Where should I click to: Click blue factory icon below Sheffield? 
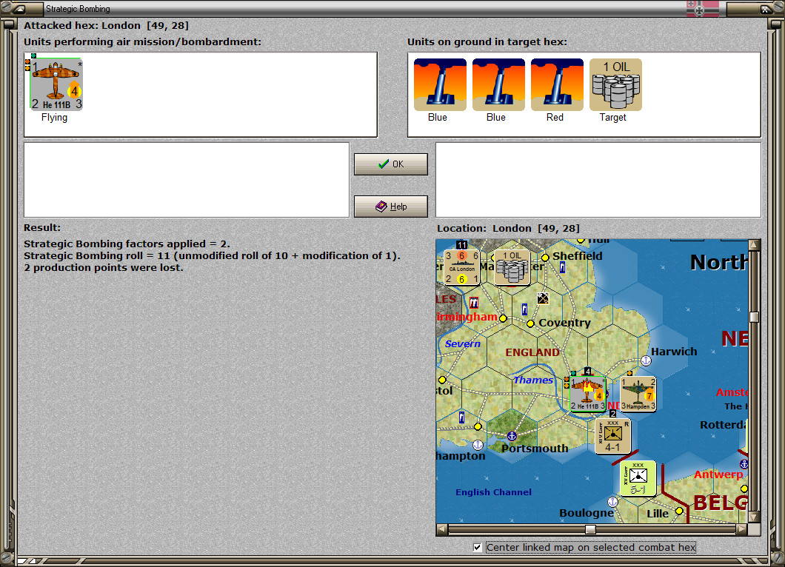pos(562,268)
